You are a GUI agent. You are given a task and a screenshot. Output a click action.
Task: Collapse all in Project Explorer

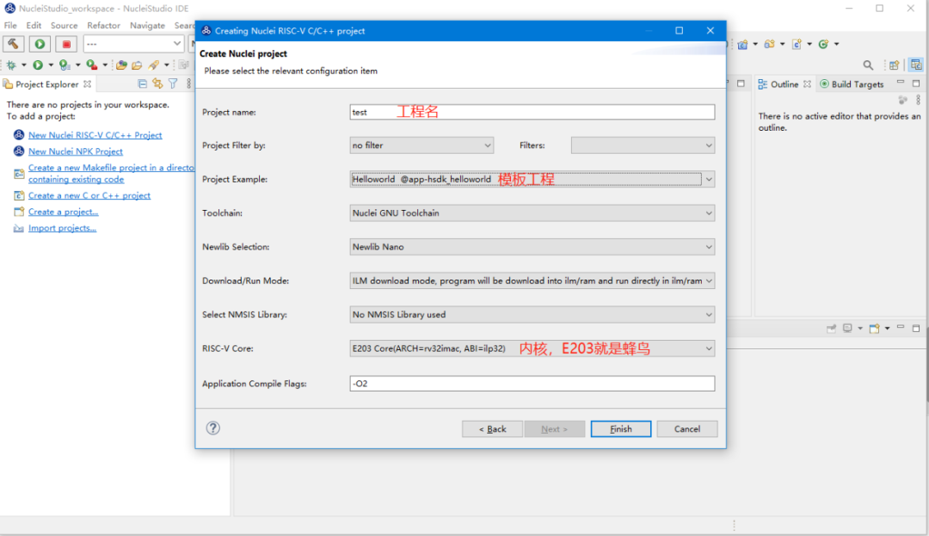pos(142,84)
